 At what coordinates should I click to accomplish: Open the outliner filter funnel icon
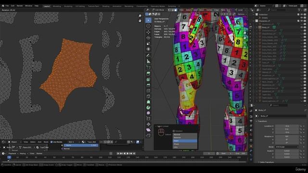[x=299, y=10]
